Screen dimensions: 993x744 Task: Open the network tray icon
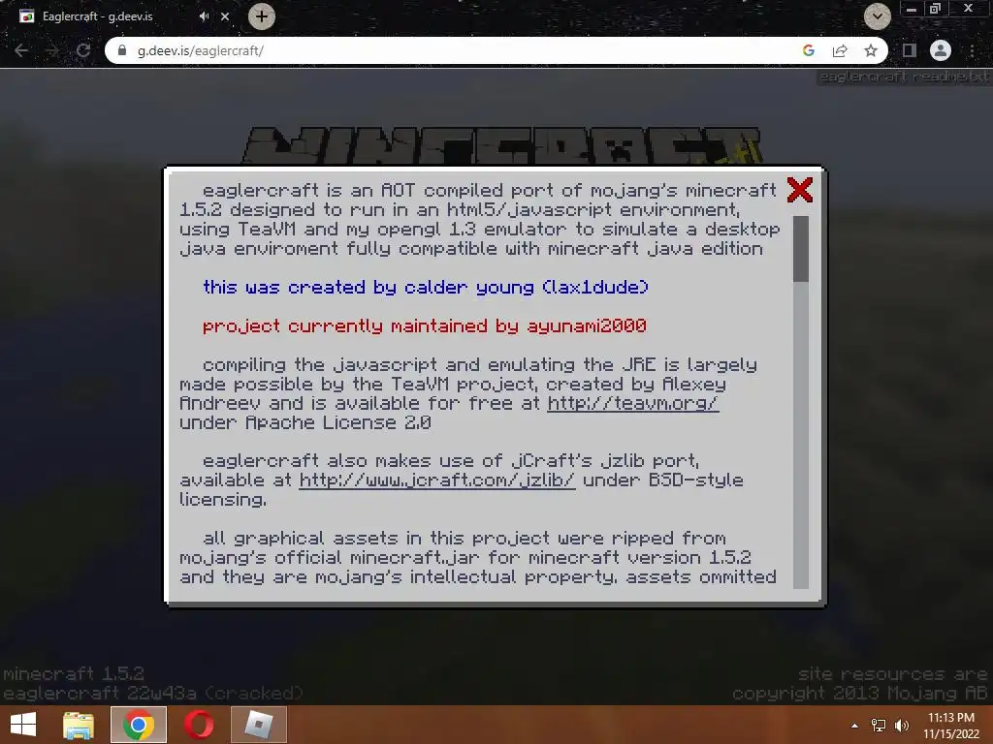(x=879, y=726)
